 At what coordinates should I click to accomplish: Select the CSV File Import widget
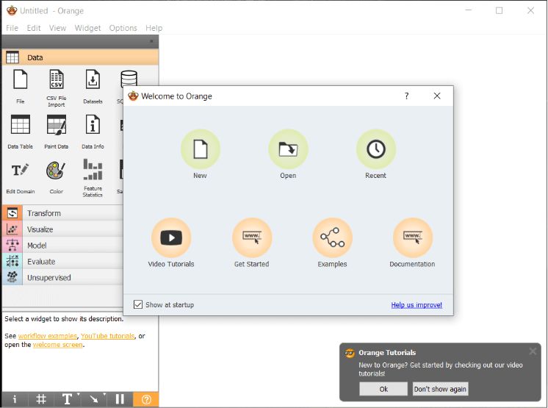click(57, 87)
